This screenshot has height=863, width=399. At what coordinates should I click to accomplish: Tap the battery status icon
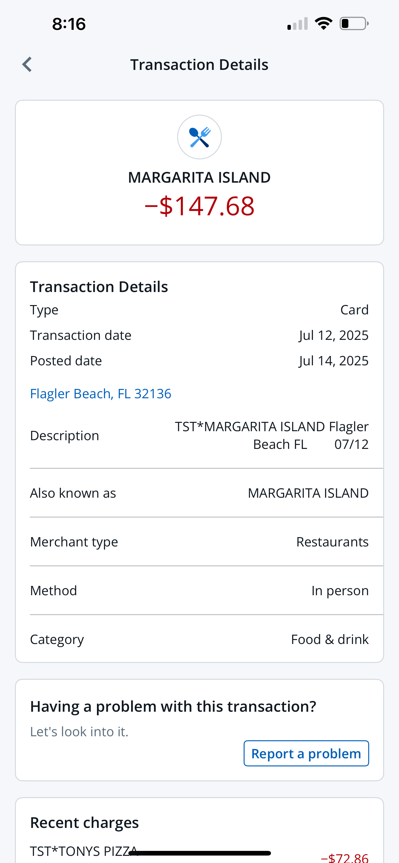pos(354,24)
